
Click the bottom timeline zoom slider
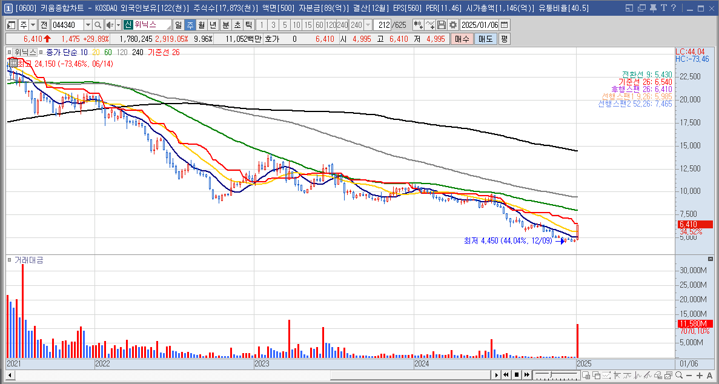pos(556,376)
